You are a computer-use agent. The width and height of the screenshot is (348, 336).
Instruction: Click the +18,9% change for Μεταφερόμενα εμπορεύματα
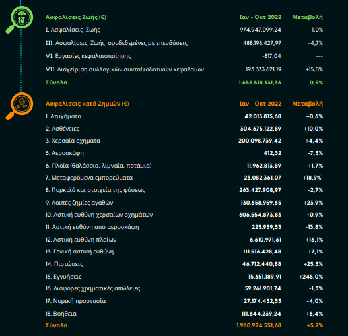[x=312, y=178]
